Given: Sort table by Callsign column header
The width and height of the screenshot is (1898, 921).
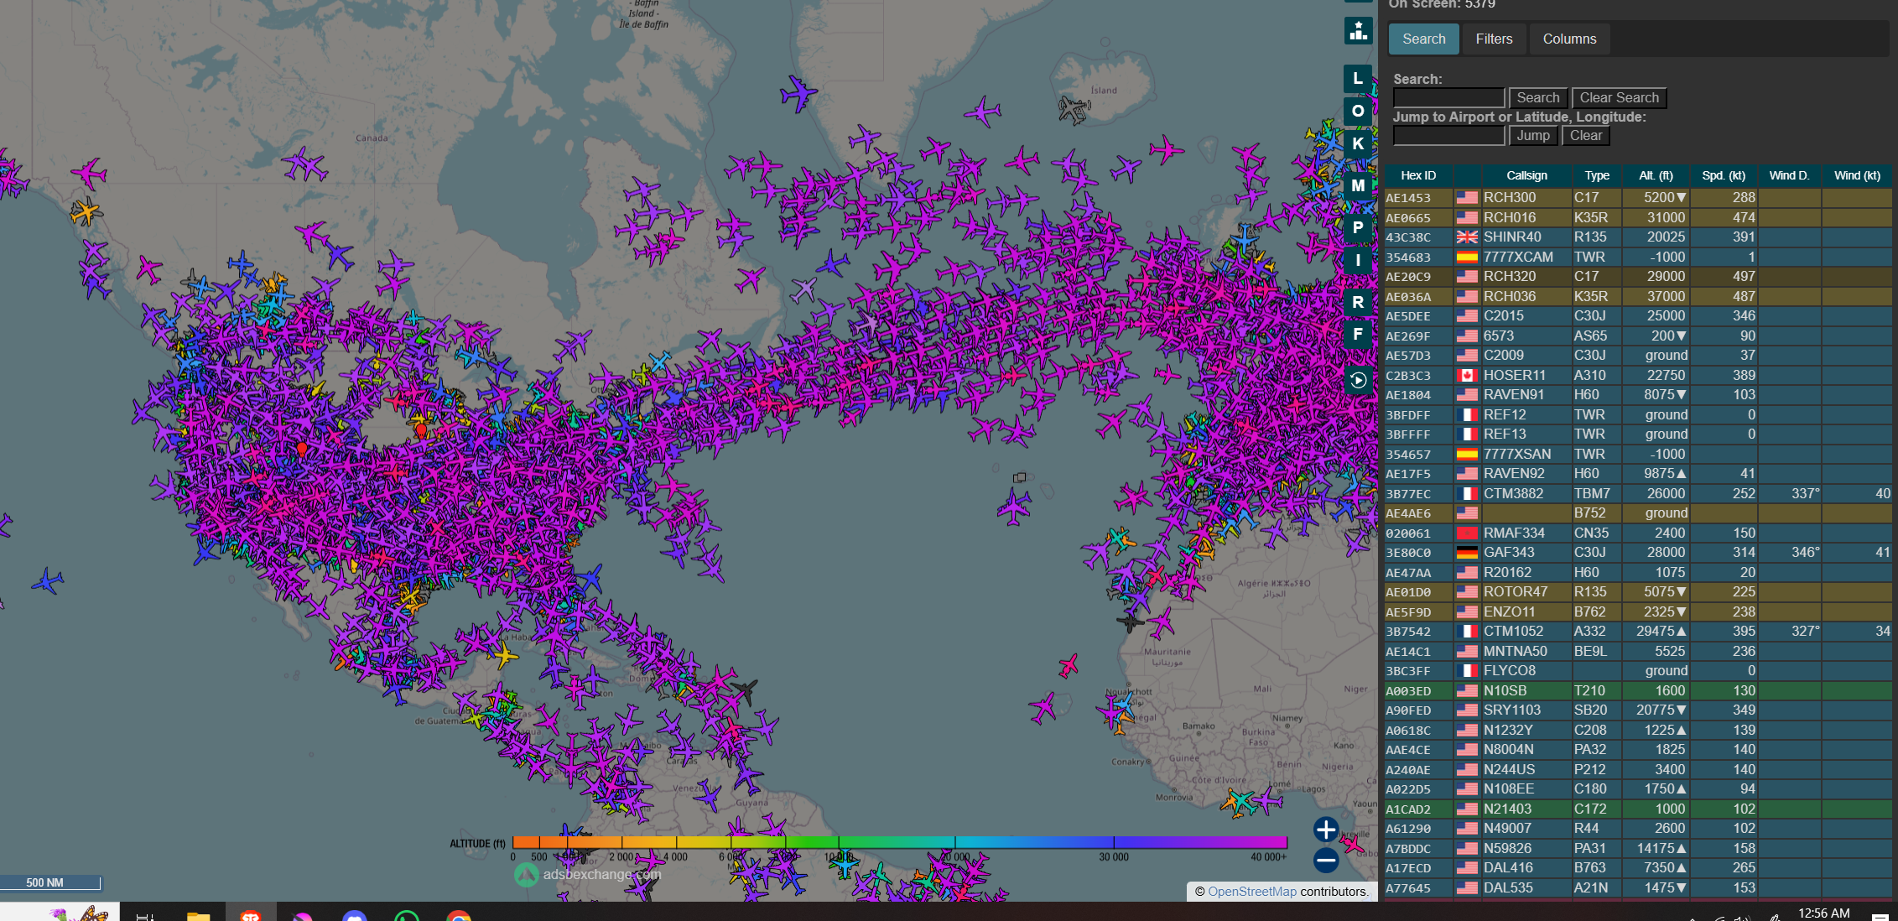Looking at the screenshot, I should coord(1526,175).
